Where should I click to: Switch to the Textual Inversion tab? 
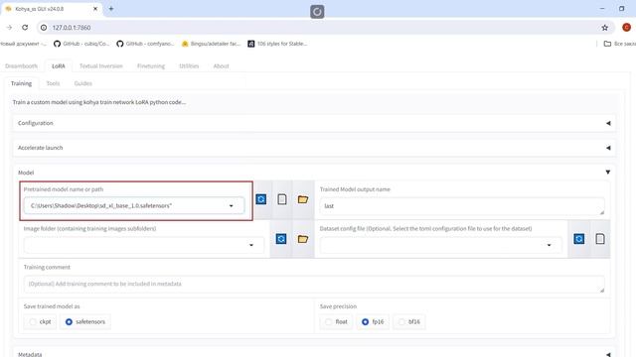tap(101, 66)
